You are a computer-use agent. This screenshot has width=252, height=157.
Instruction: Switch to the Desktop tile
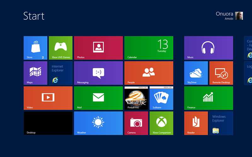[x=48, y=123]
